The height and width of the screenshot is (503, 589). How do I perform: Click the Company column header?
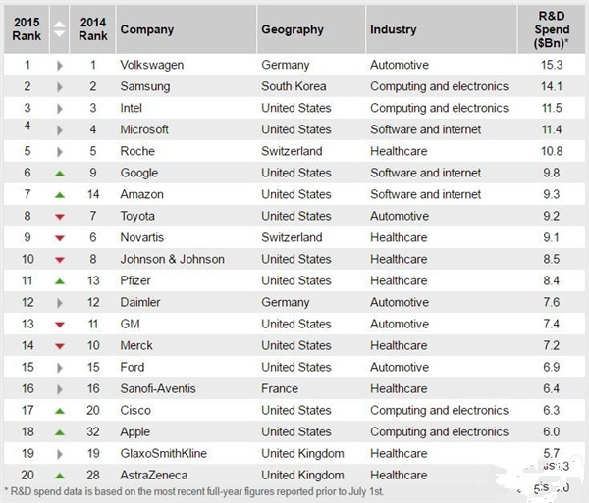146,29
